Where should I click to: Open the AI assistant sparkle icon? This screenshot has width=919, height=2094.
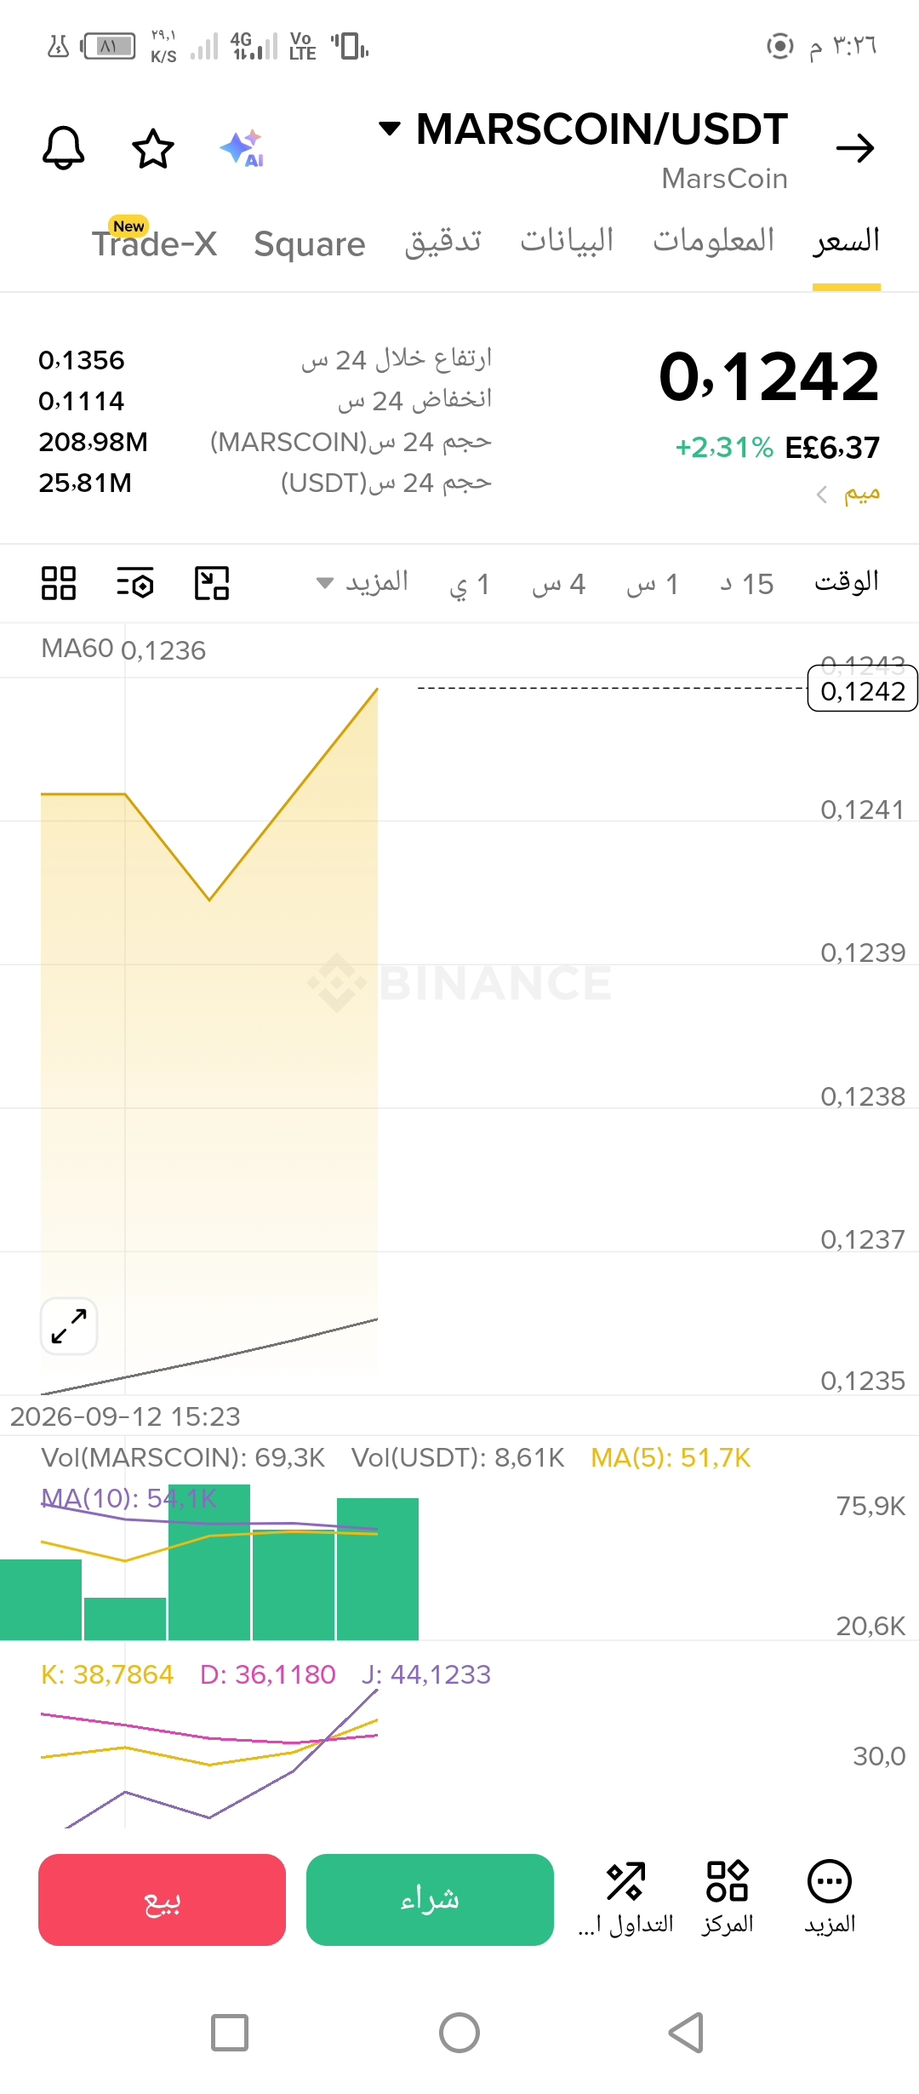243,148
